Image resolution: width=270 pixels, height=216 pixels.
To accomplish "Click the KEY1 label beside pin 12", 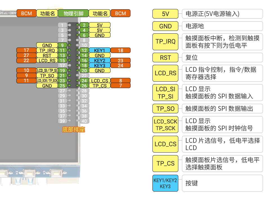I will click(x=99, y=50).
